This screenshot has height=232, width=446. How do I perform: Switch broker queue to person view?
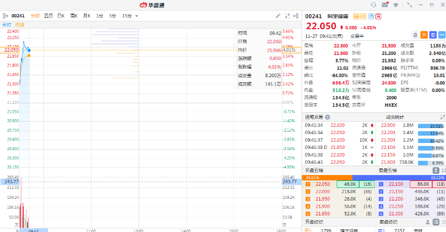point(428,222)
